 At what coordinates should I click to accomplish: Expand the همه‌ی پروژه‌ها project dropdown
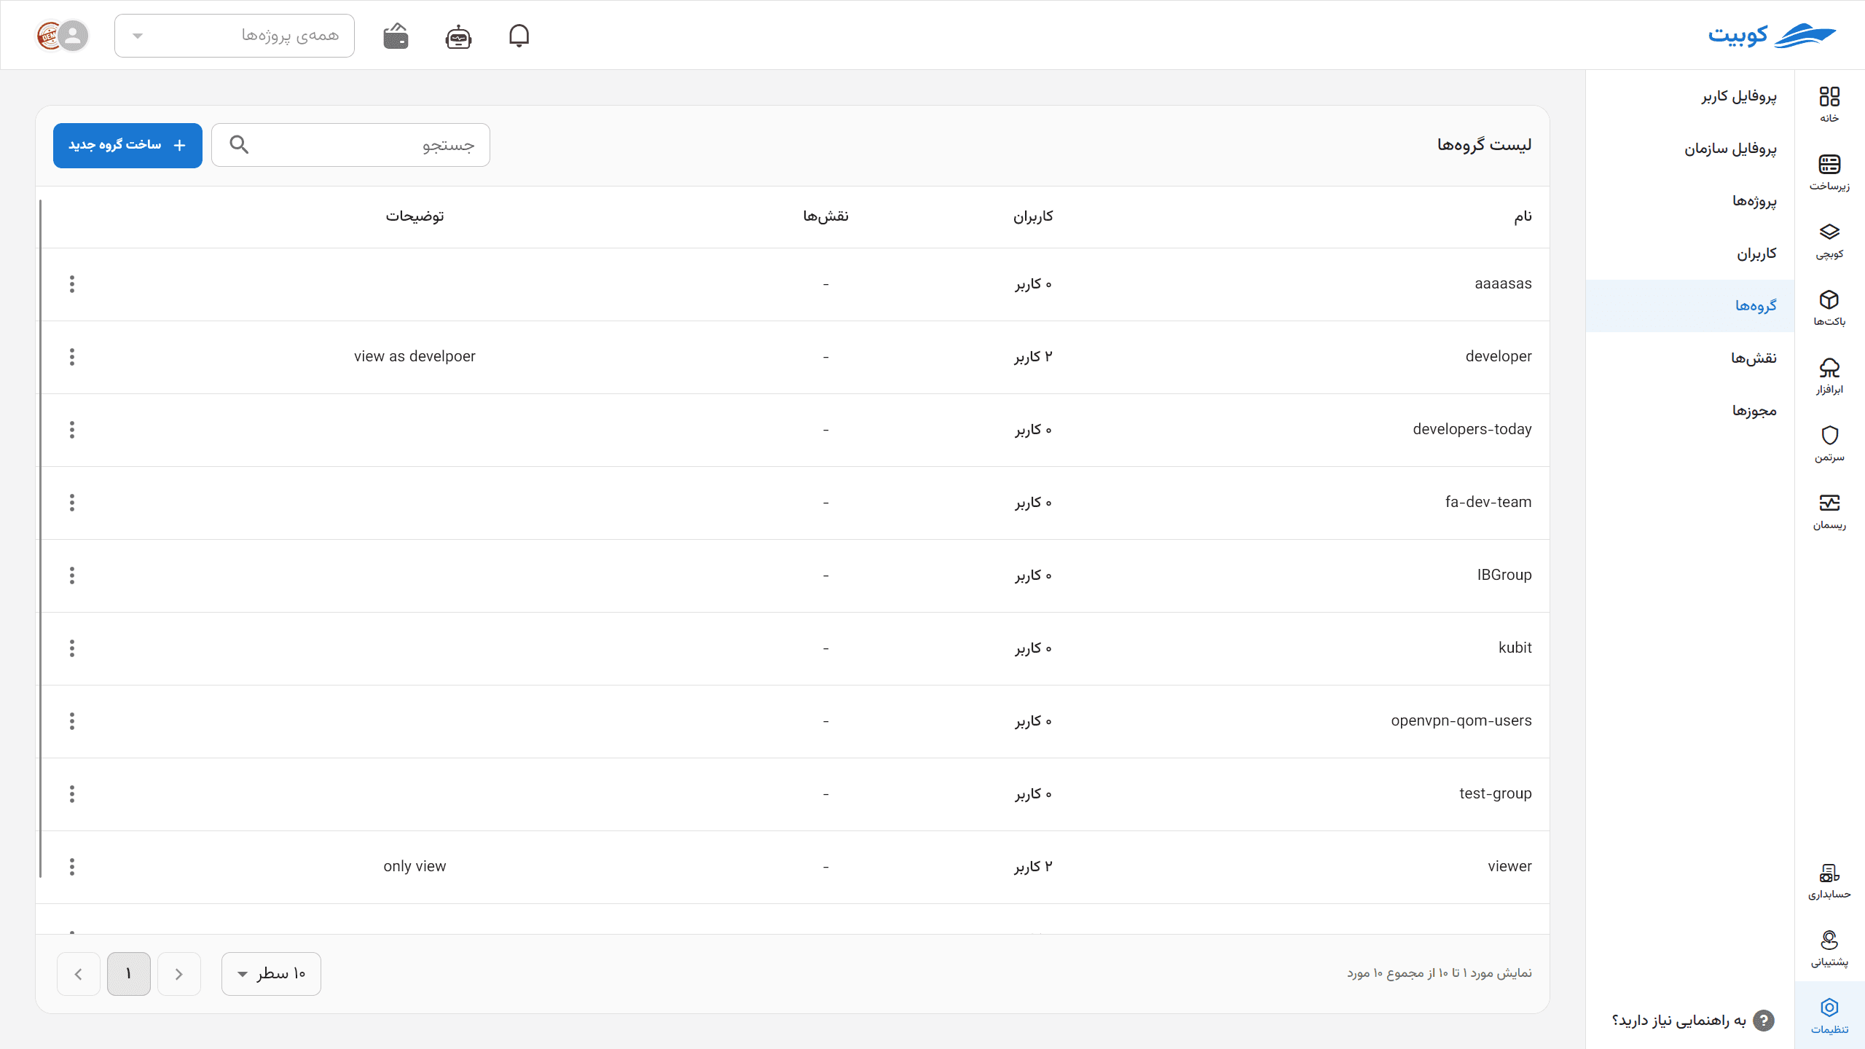(235, 35)
